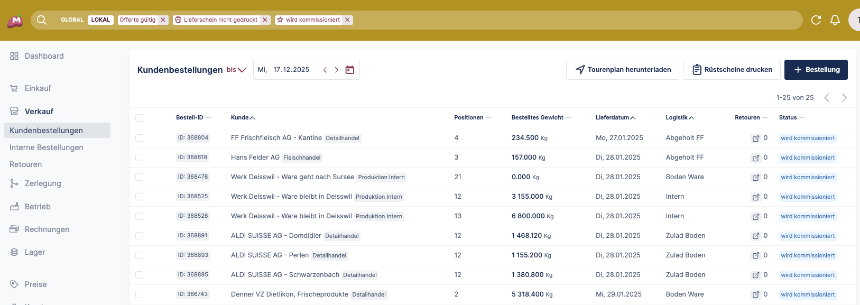Screen dimensions: 860x305
Task: Switch search scope to GLOBAL
Action: point(72,20)
